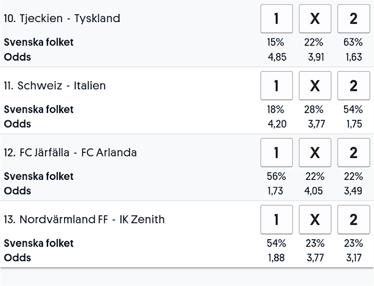Click the 56% Svenska folket value for Järfälla

[276, 176]
